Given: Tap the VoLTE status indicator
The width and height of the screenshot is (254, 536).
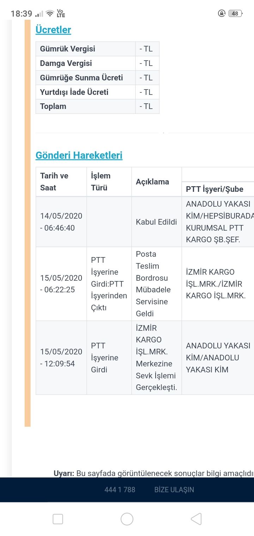Looking at the screenshot, I should (x=61, y=14).
